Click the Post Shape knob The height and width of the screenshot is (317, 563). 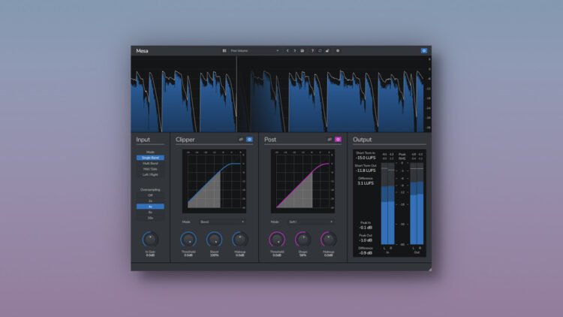[x=303, y=240]
